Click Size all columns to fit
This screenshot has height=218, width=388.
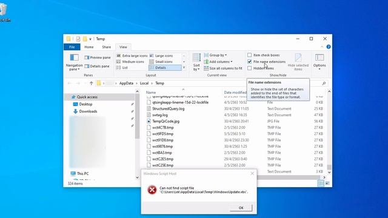click(x=223, y=68)
